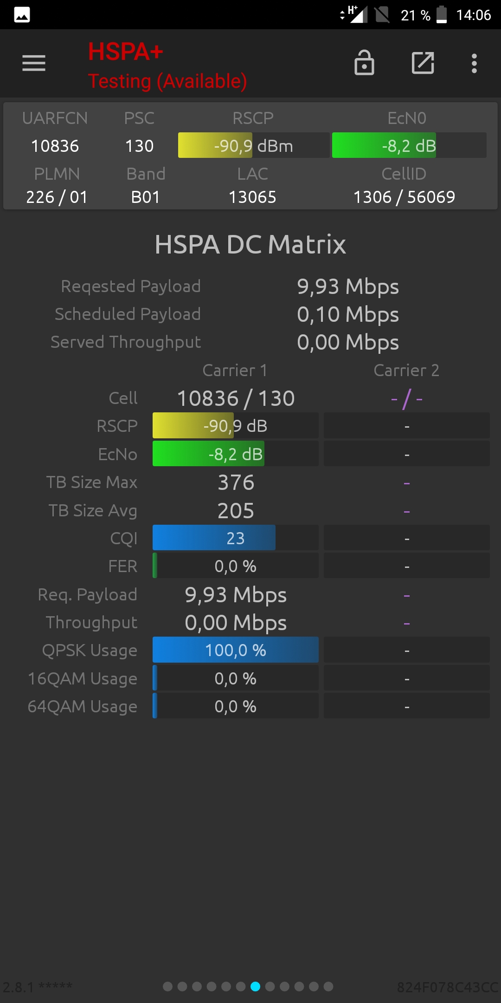Tap the lock icon in toolbar

364,63
